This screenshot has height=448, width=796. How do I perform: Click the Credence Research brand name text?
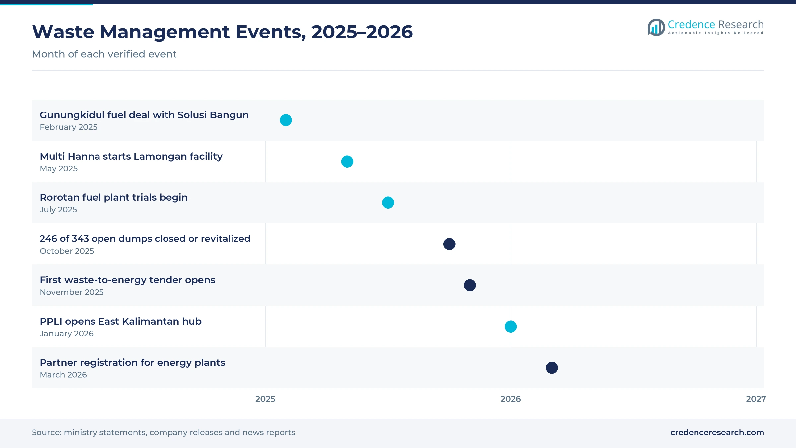(x=715, y=24)
